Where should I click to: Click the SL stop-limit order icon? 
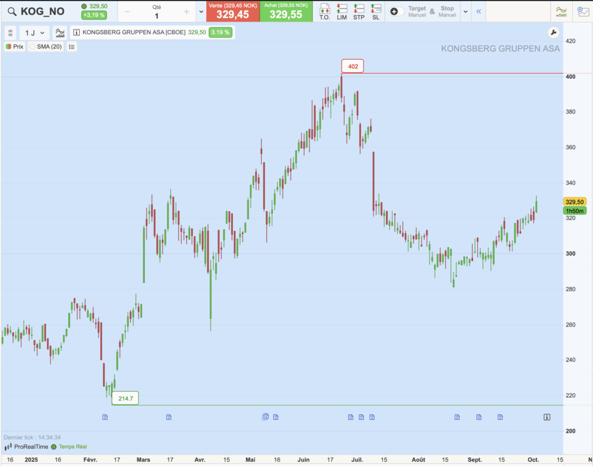[376, 10]
